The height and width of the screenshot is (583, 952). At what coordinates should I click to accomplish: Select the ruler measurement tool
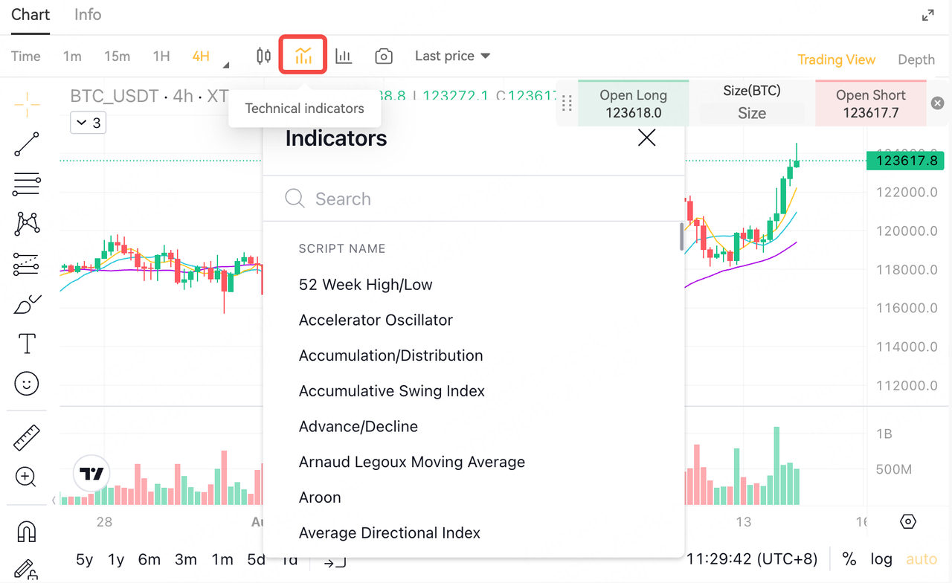click(x=26, y=437)
